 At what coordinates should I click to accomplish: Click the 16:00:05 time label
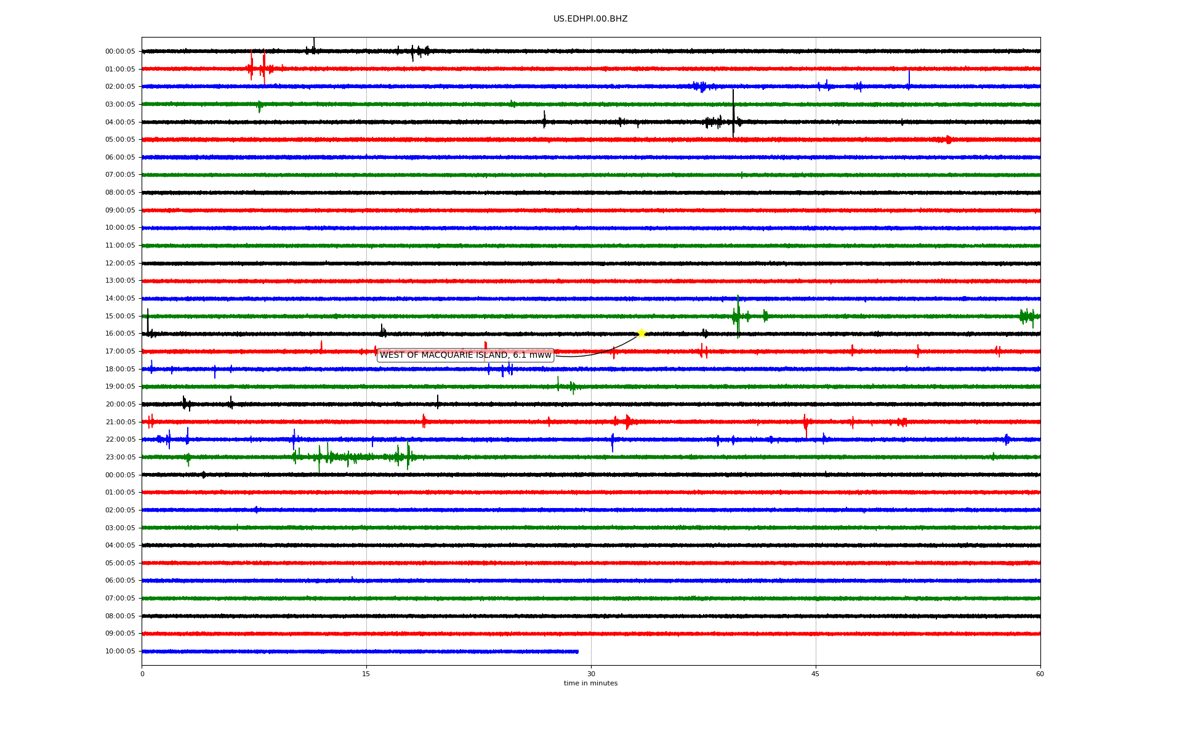pyautogui.click(x=120, y=334)
